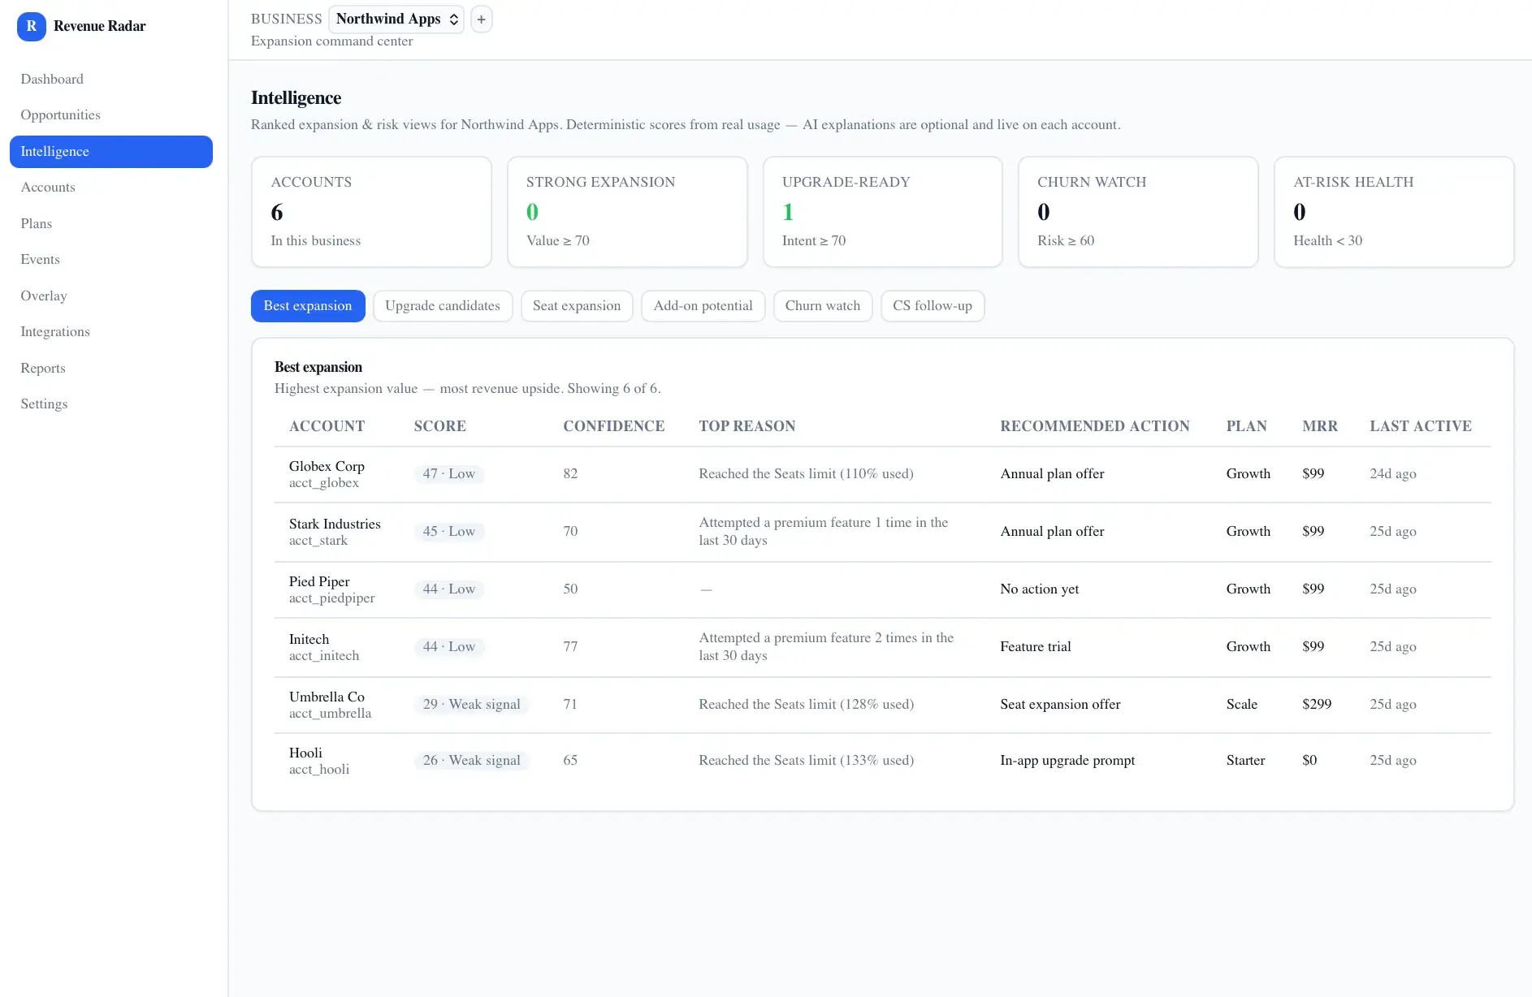Click the Last Active column header

[x=1421, y=426]
